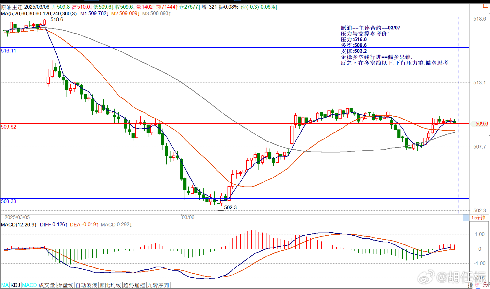The height and width of the screenshot is (289, 490).
Task: Click the 压力:516.0 annotation text
Action: [354, 39]
